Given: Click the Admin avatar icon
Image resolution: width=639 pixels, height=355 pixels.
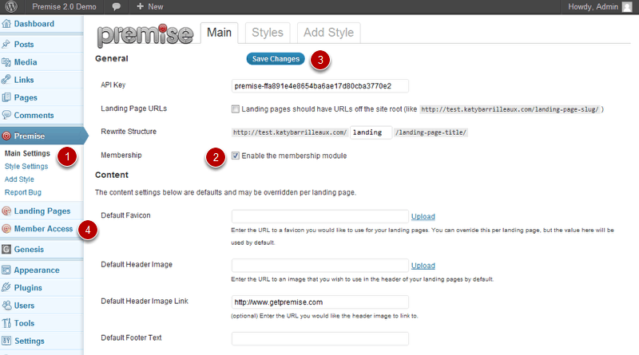Looking at the screenshot, I should click(627, 7).
